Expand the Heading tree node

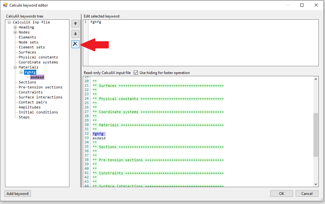15,27
